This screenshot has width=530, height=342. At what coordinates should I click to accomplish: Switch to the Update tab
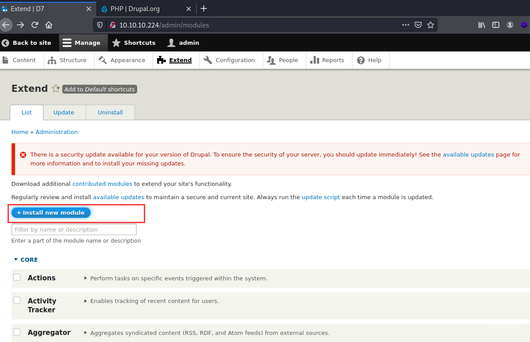coord(64,112)
